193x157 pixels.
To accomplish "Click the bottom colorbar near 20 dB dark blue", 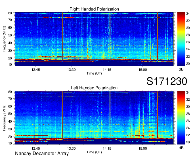I will point(181,142).
